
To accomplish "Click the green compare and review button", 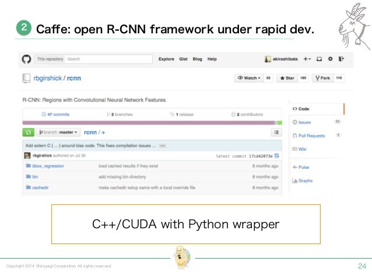I will pos(28,132).
